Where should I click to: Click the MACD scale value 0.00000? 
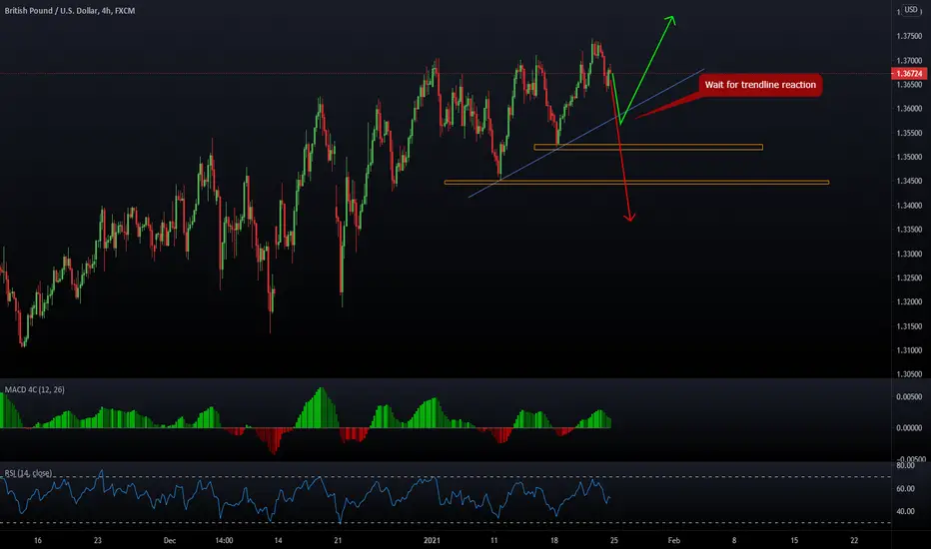[909, 428]
